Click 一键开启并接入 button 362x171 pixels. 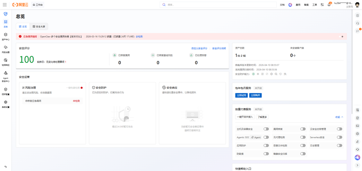tap(245, 117)
